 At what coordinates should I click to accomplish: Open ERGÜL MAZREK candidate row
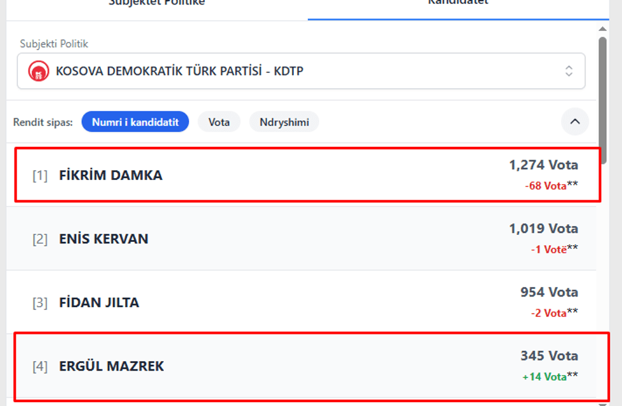coord(111,367)
